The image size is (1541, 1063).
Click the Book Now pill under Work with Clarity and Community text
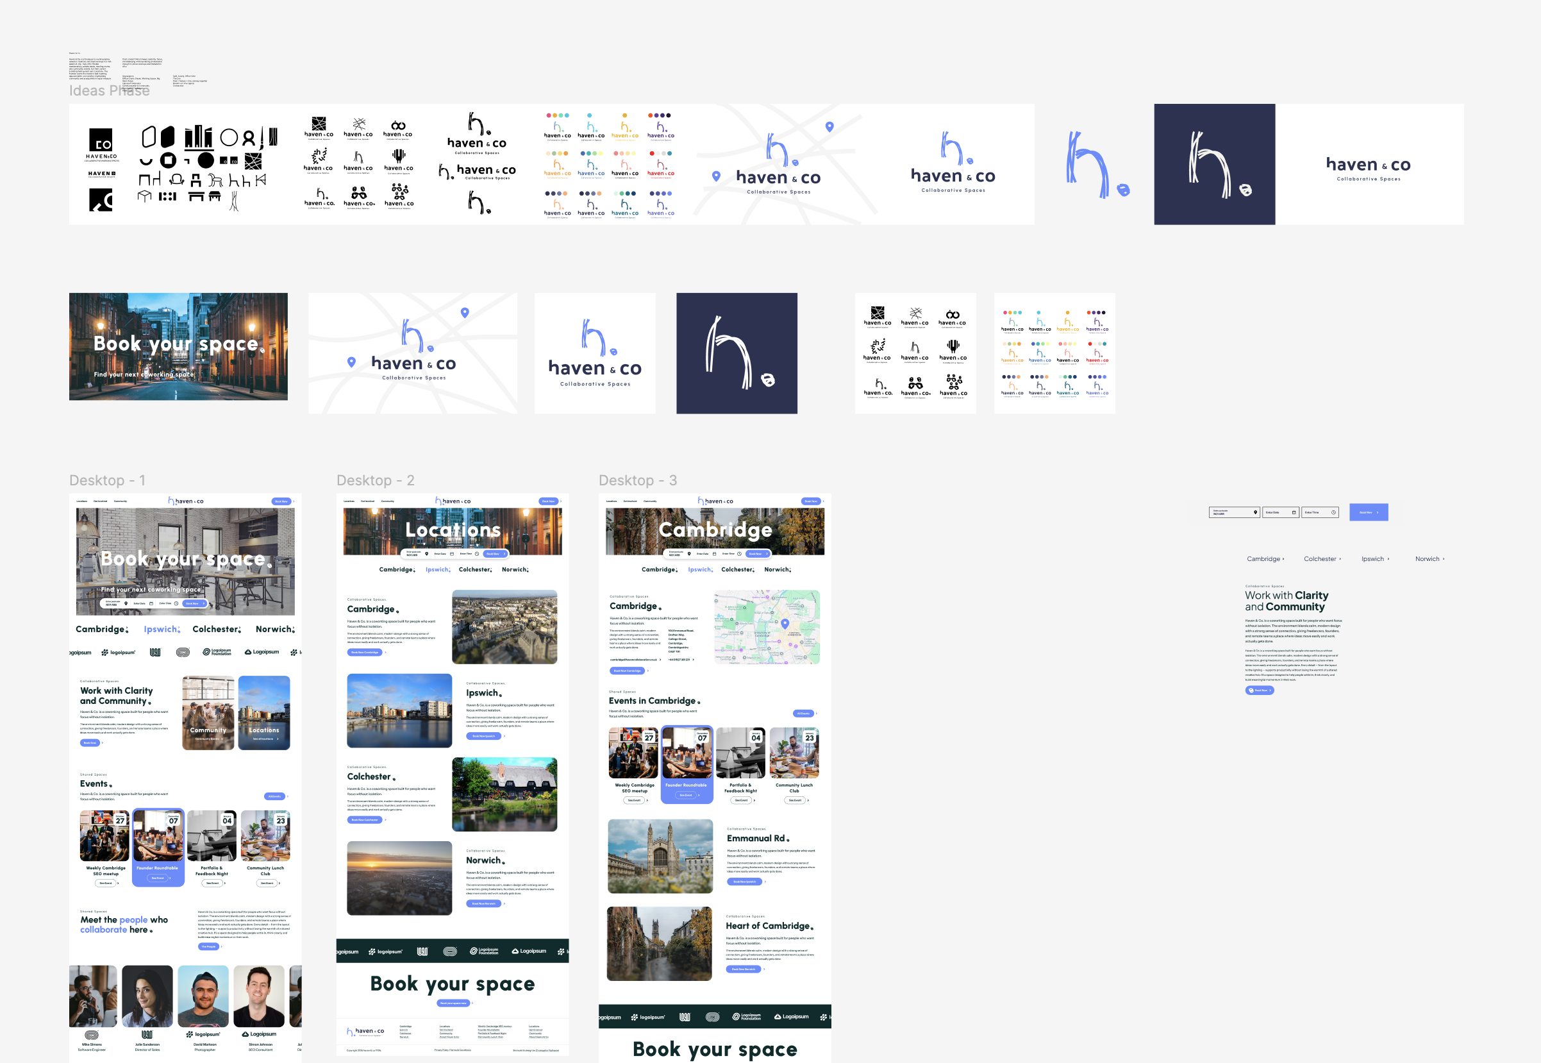point(1259,691)
